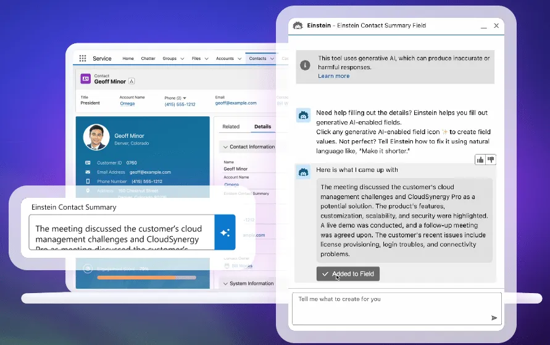Click the orange engagement score progress bar
Image resolution: width=550 pixels, height=345 pixels.
coord(147,278)
